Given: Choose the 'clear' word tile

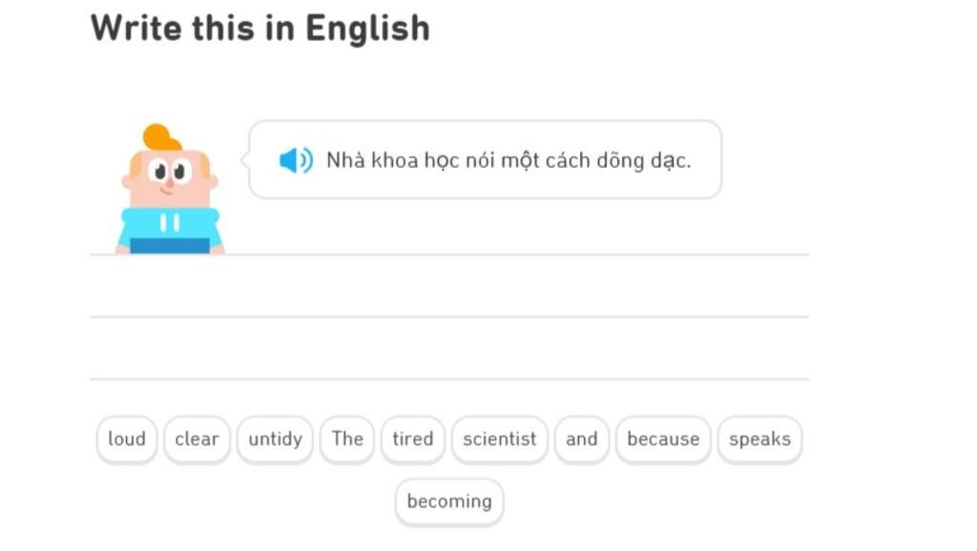Looking at the screenshot, I should tap(197, 439).
